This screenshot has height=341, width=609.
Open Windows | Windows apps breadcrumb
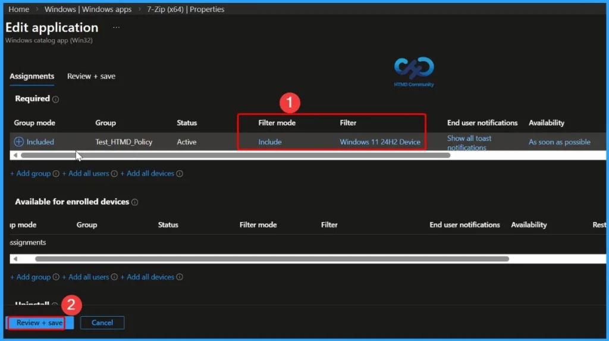(88, 9)
